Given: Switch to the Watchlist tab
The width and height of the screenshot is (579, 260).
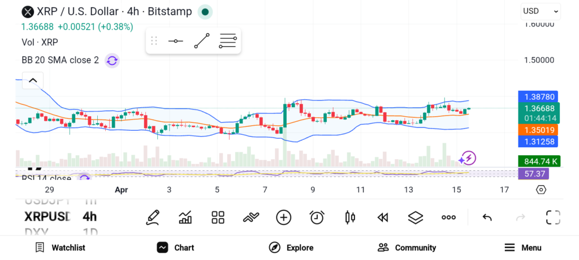Looking at the screenshot, I should [x=60, y=248].
